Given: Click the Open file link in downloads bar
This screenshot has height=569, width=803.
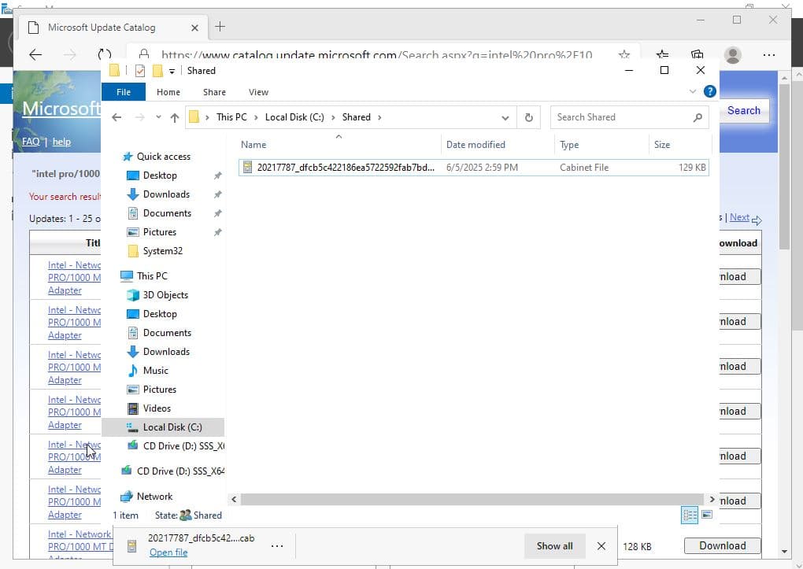Looking at the screenshot, I should [168, 552].
